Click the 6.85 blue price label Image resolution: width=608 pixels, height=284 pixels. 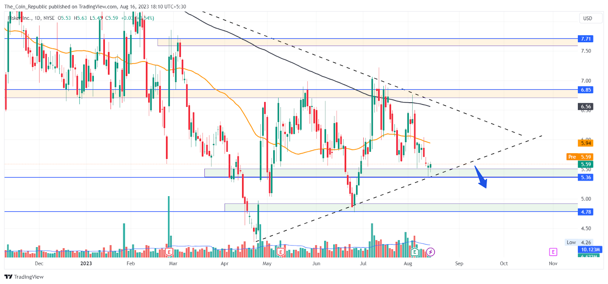point(586,90)
